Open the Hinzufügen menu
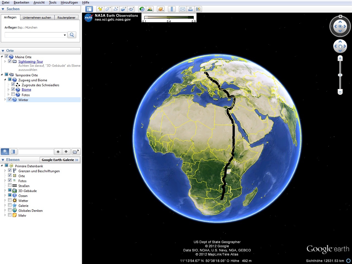 pos(69,2)
